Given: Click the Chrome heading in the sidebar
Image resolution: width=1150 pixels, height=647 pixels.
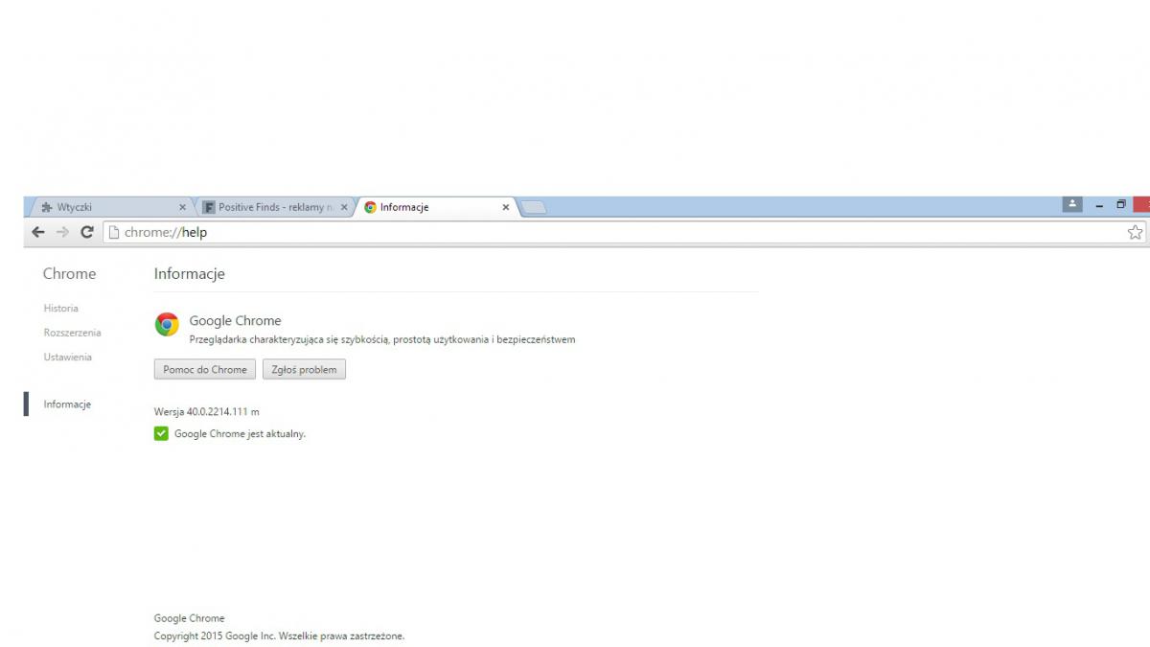Looking at the screenshot, I should pyautogui.click(x=69, y=274).
